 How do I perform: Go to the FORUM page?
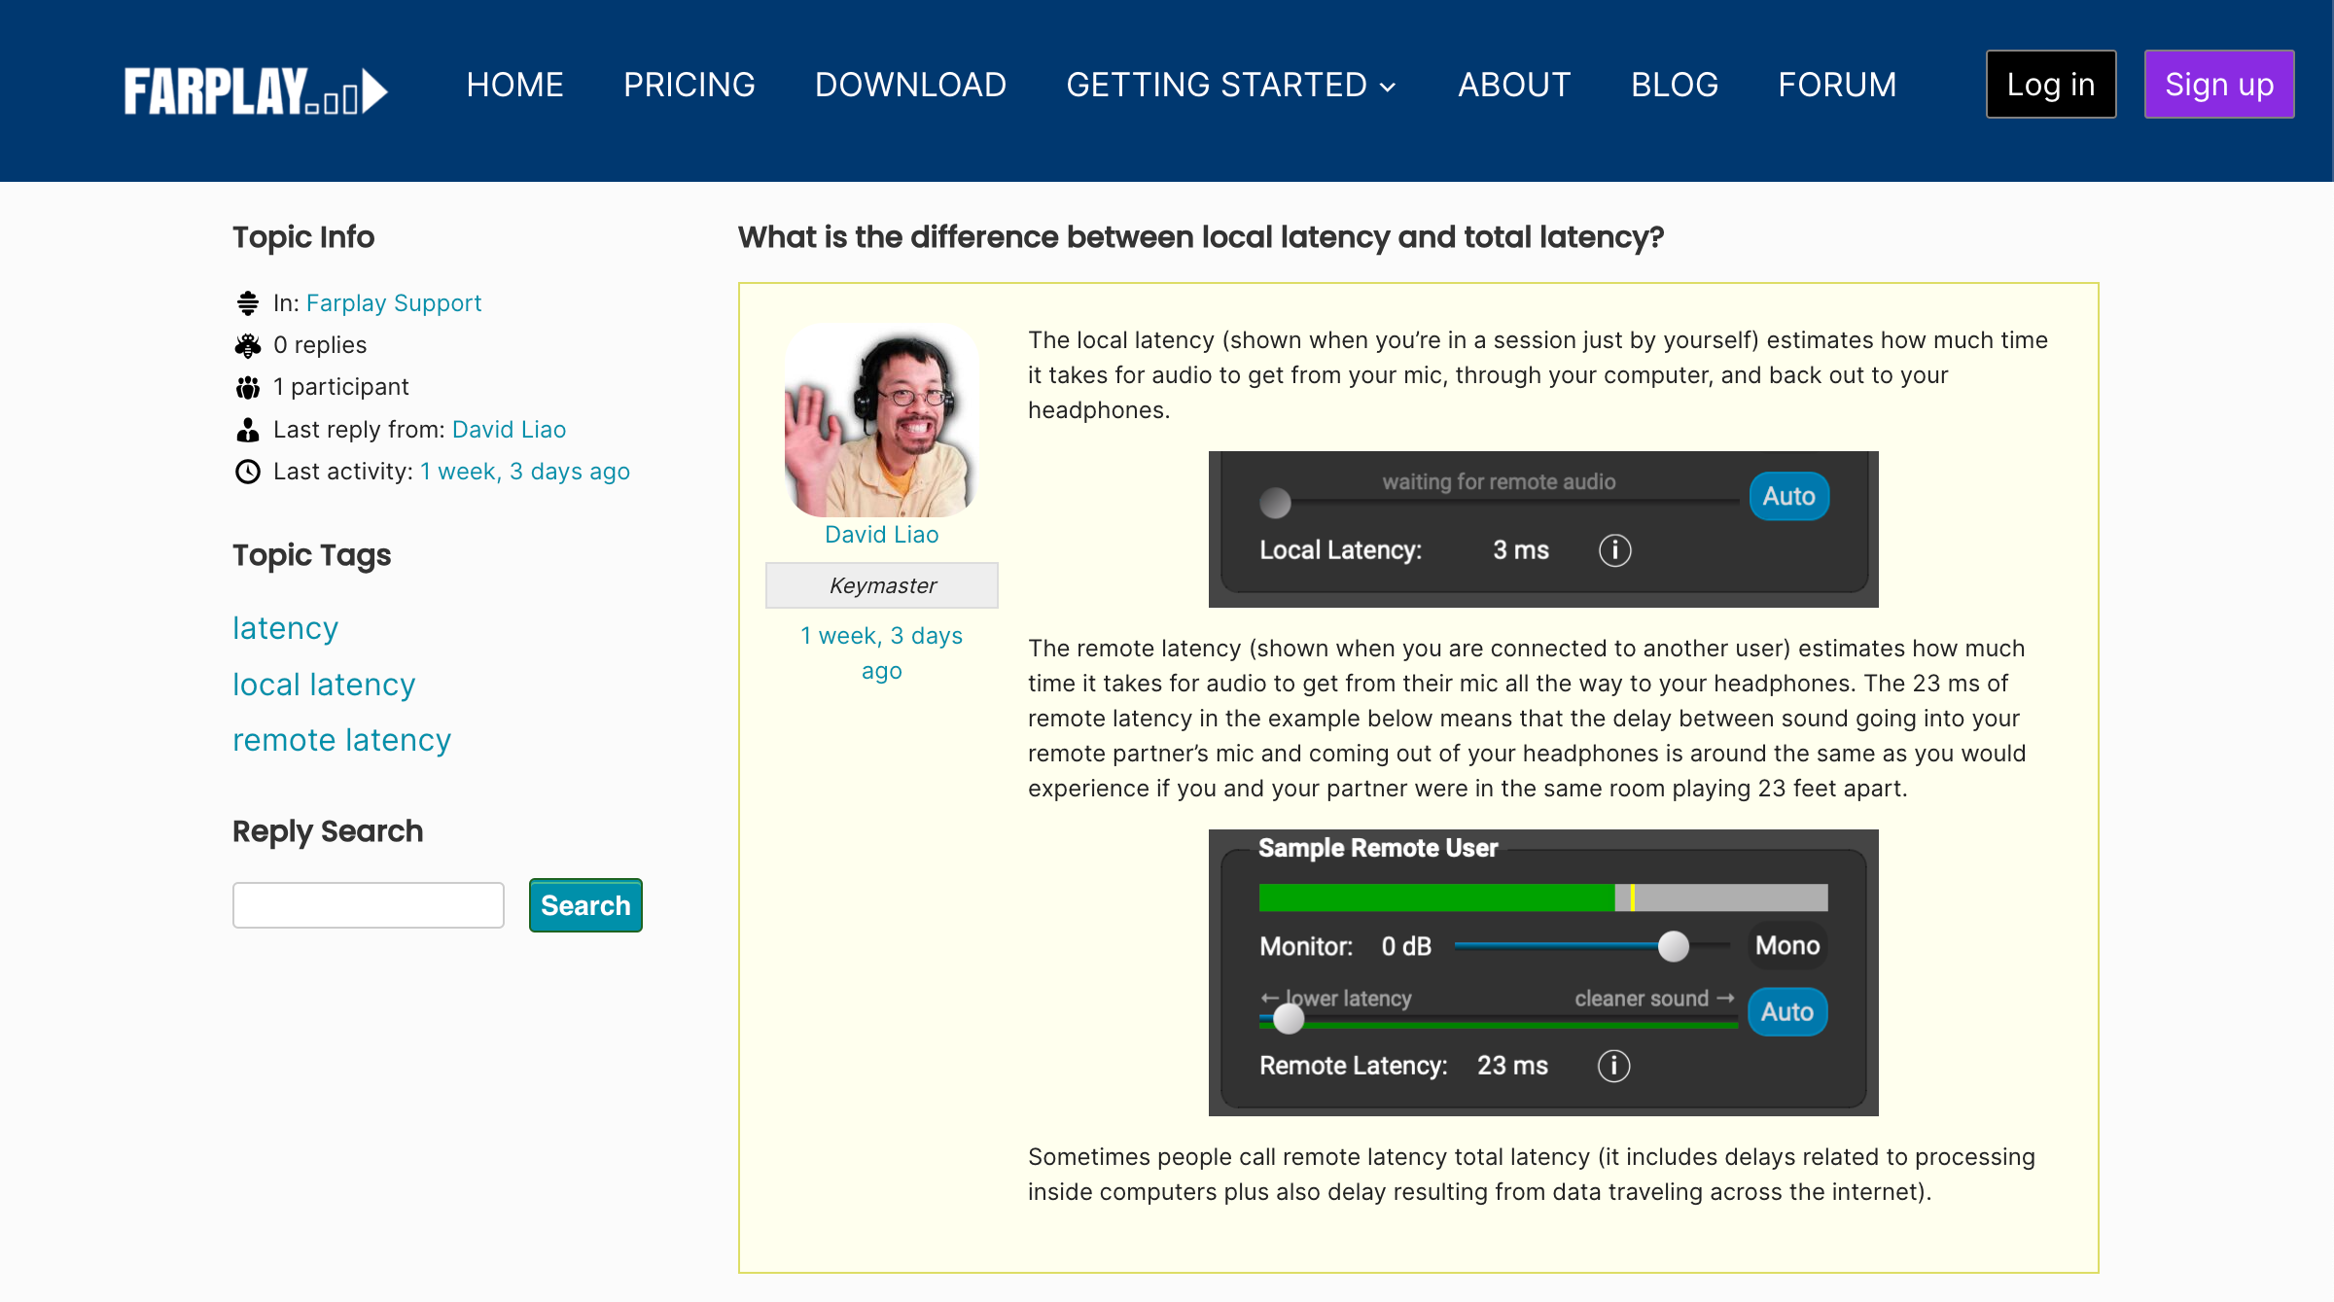click(1837, 85)
